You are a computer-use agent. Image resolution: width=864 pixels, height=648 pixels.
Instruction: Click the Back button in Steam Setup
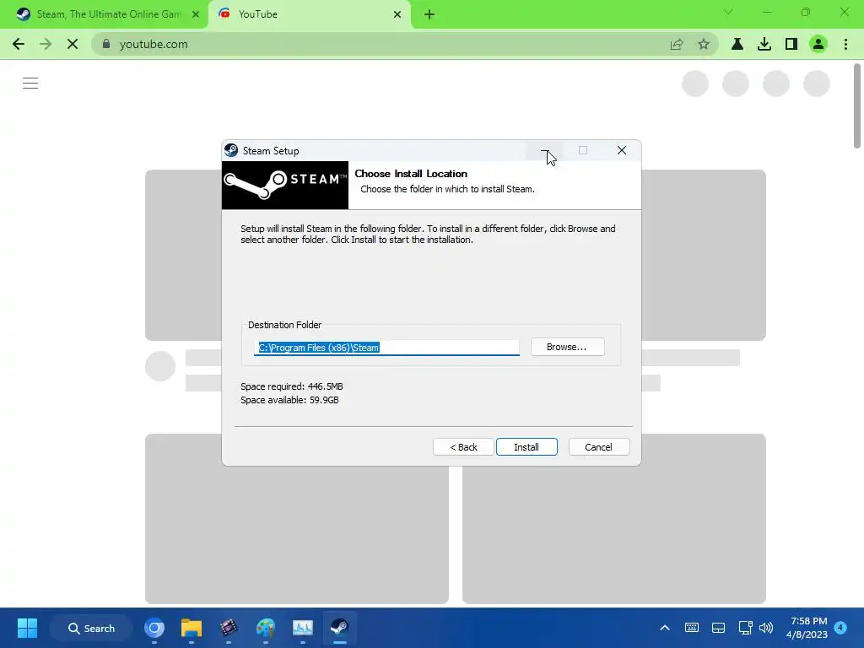tap(463, 447)
